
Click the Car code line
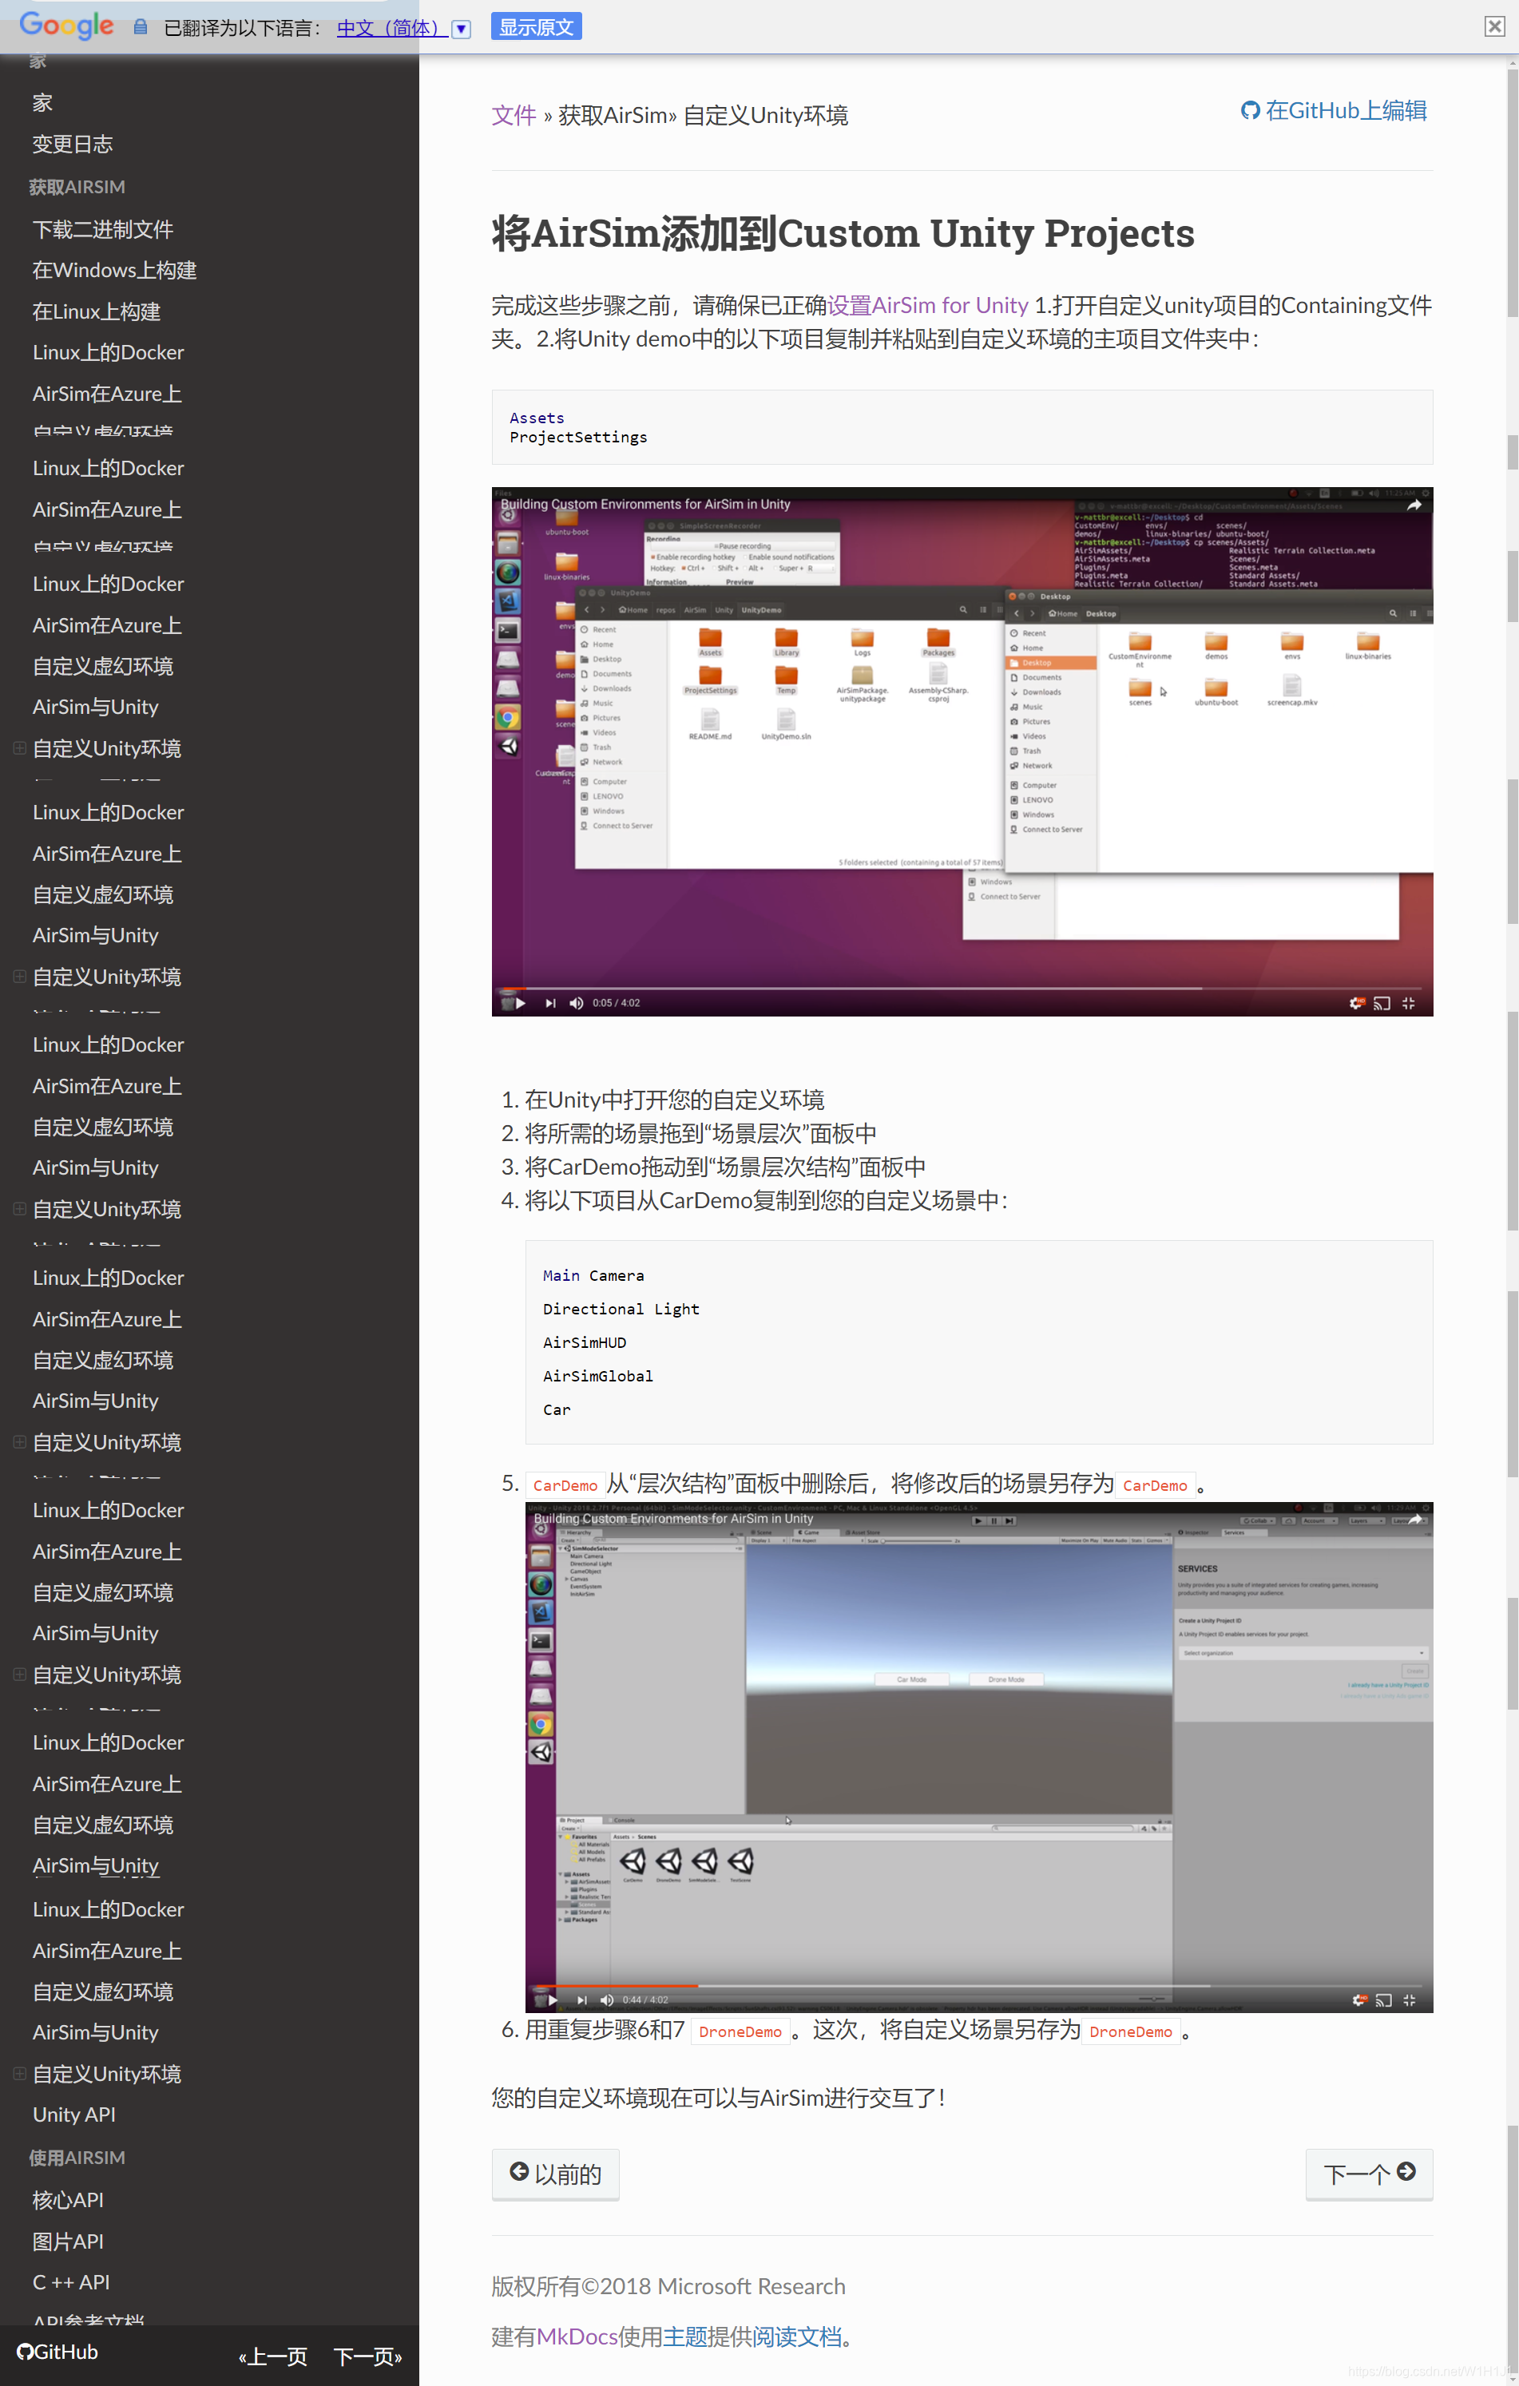tap(557, 1410)
